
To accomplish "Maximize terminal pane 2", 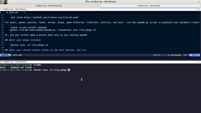I will tap(197, 62).
